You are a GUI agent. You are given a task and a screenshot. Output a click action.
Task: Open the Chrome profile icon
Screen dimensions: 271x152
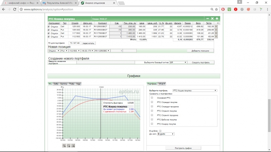239,2
